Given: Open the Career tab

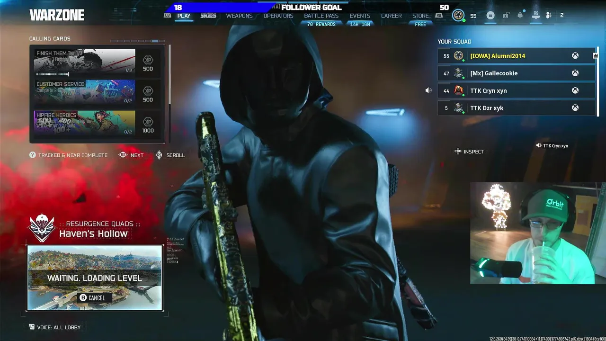Looking at the screenshot, I should (x=392, y=16).
